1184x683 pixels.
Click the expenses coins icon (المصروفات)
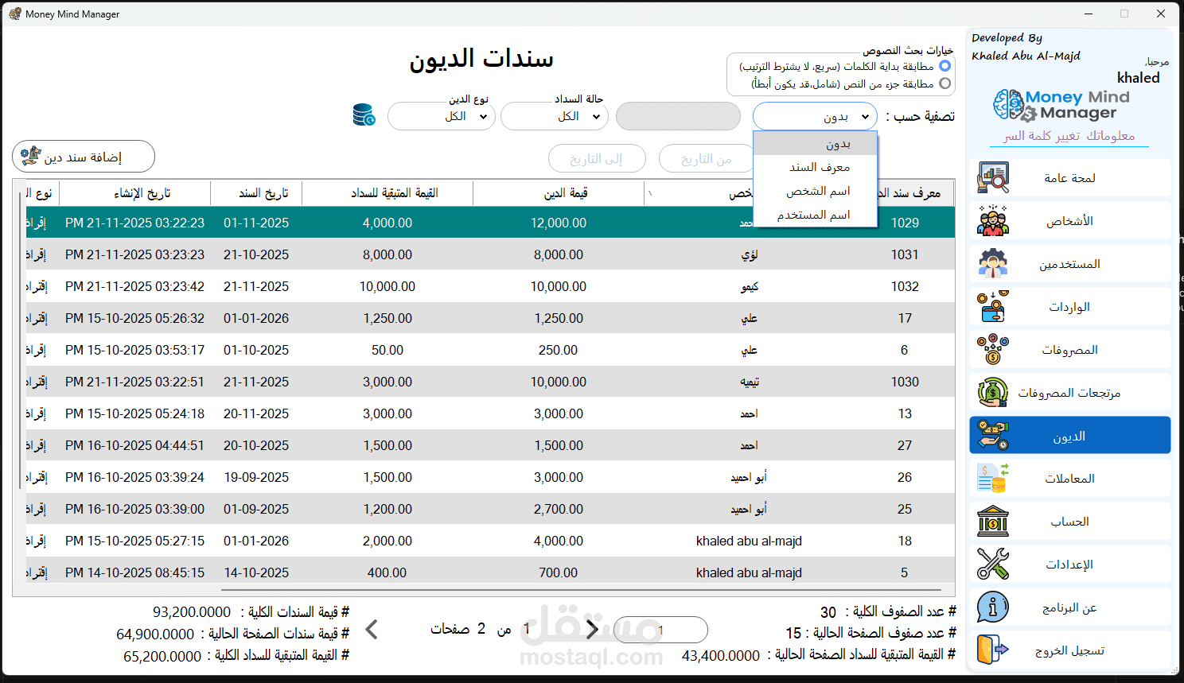click(x=993, y=350)
